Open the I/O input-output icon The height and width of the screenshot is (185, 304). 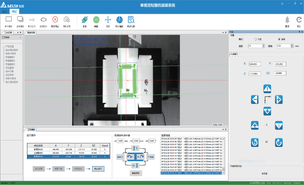coord(119,20)
